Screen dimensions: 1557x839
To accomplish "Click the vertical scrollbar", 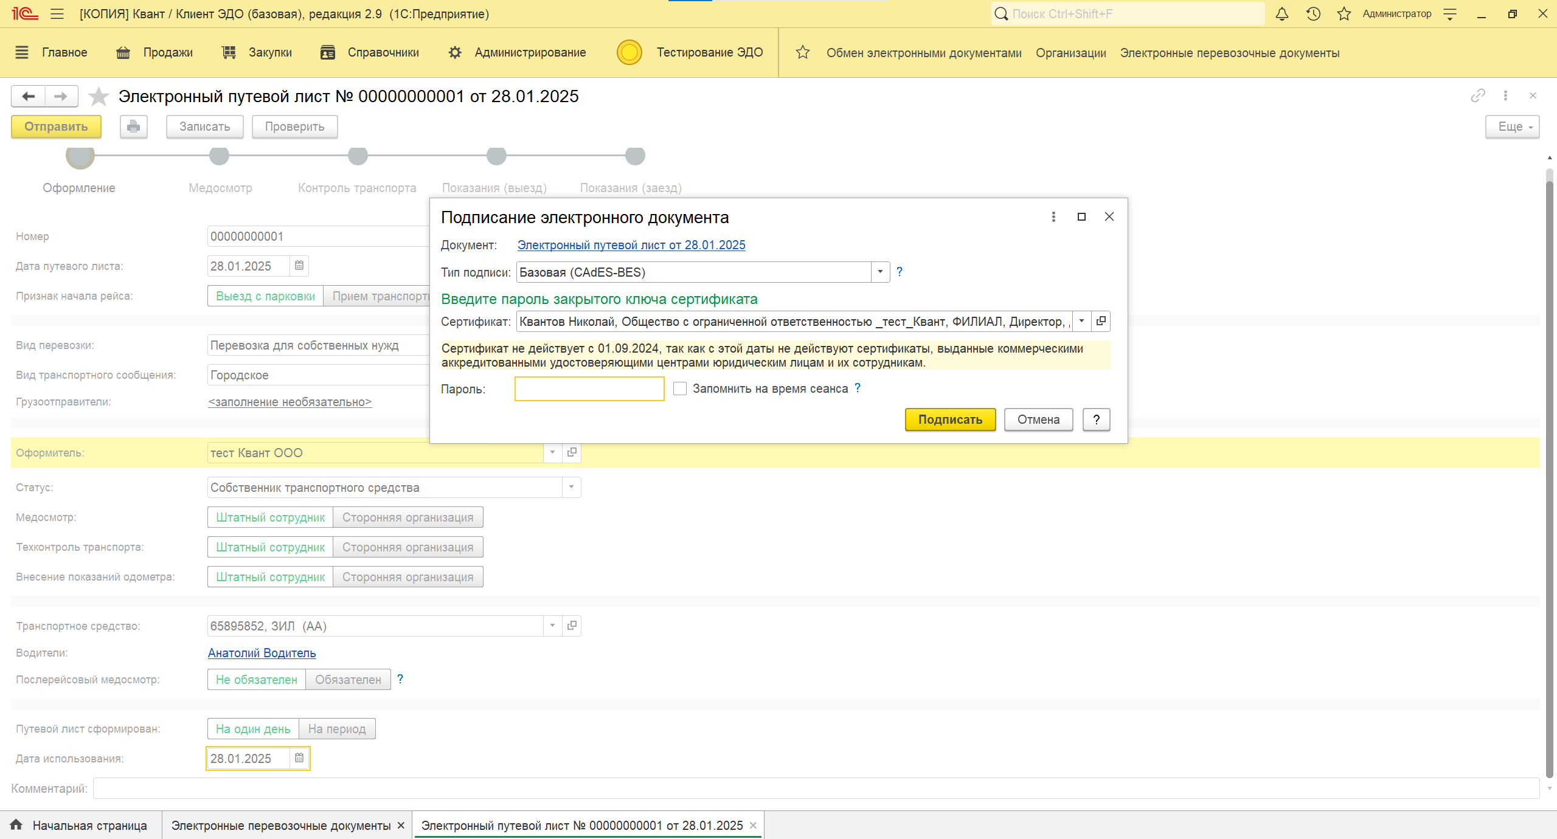I will [1550, 474].
